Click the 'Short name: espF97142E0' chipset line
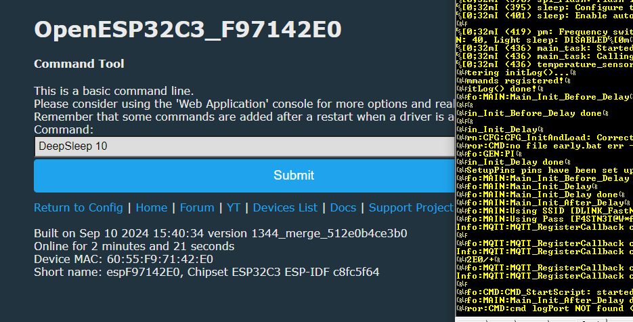This screenshot has height=322, width=633. [x=206, y=273]
